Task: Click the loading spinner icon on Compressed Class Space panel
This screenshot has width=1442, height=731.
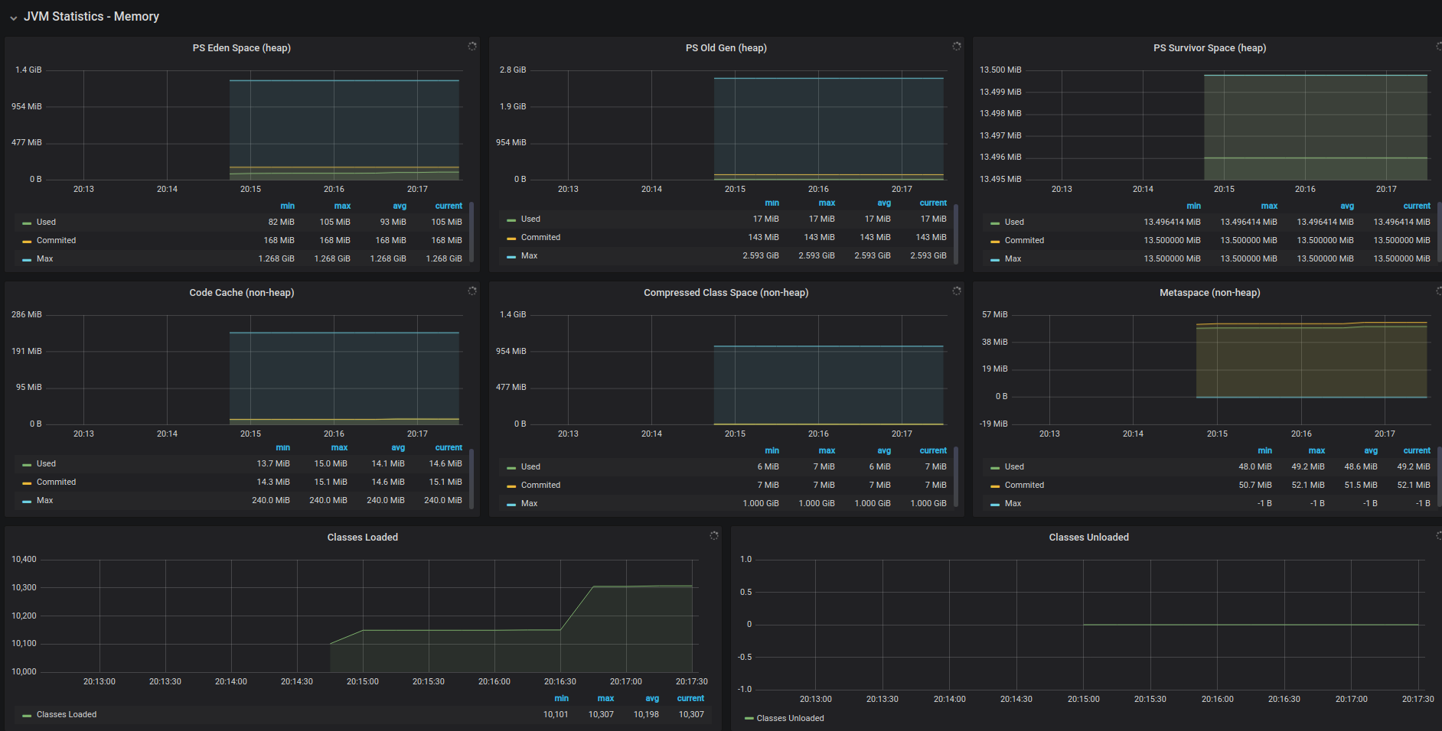Action: pos(957,291)
